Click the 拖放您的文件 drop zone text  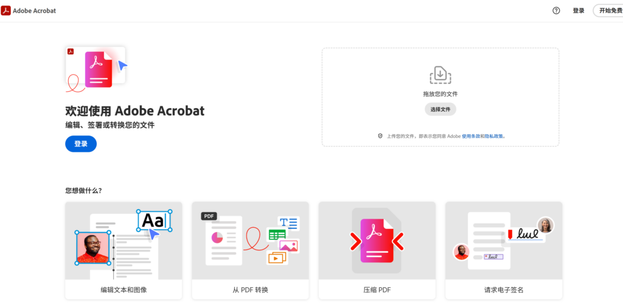(440, 94)
